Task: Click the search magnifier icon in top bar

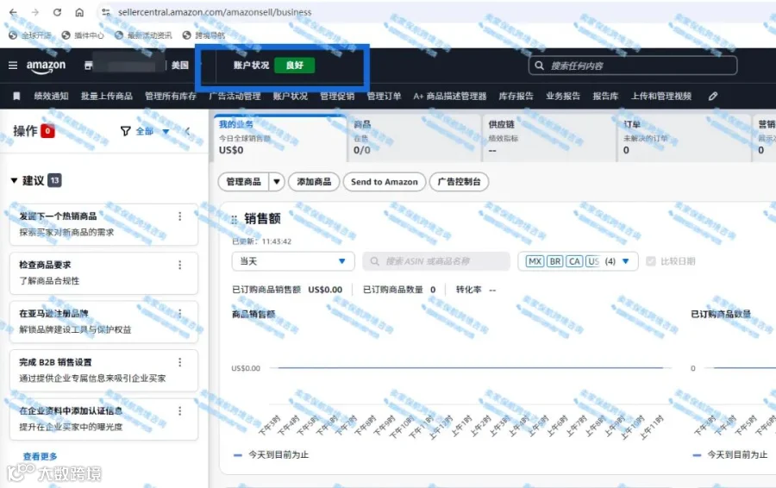Action: point(540,66)
